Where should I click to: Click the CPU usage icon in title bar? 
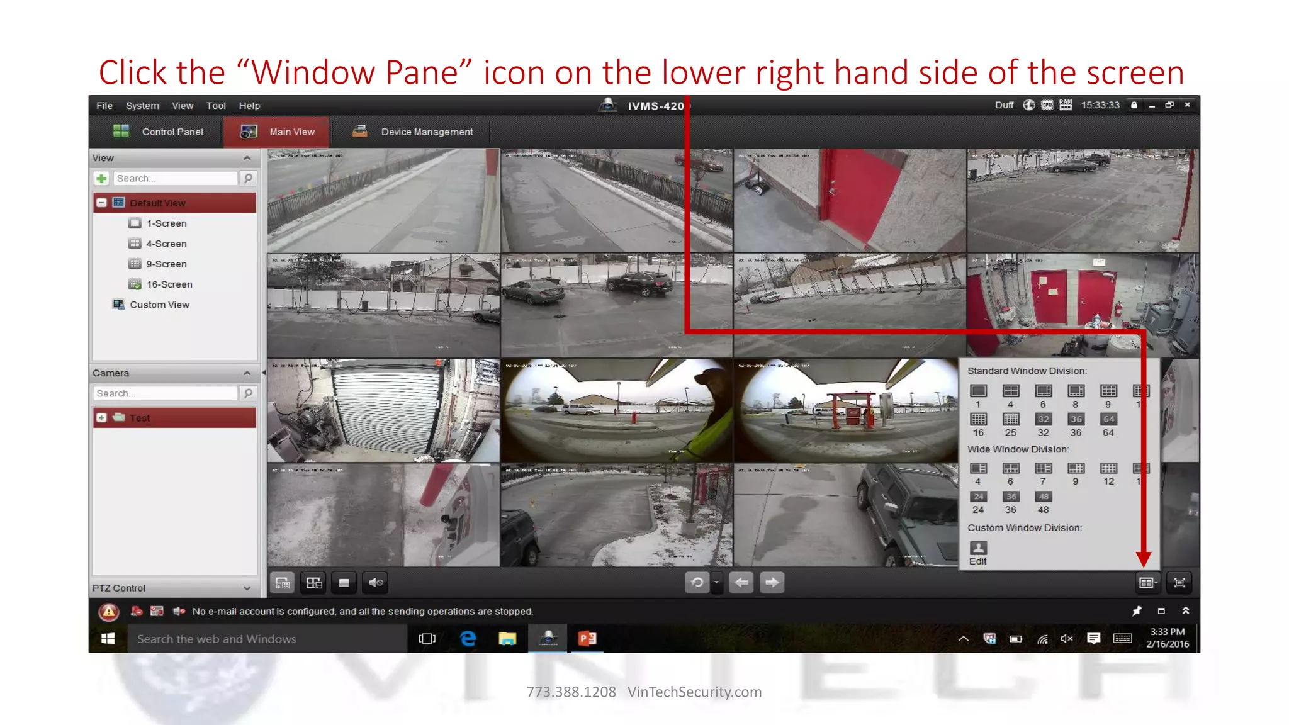1047,105
